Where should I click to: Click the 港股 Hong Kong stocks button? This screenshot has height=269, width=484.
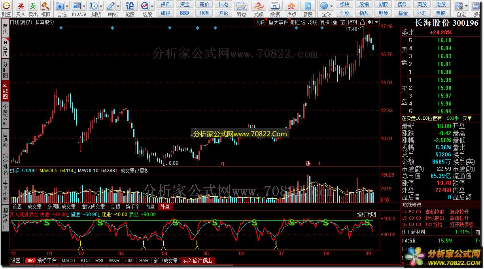pos(442,4)
